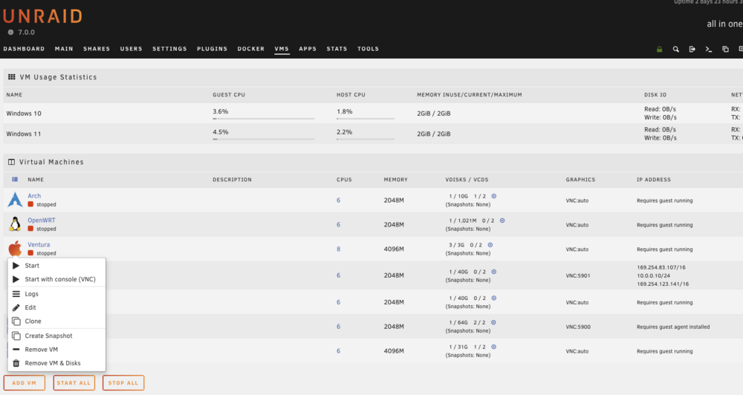The height and width of the screenshot is (395, 743).
Task: Click the CPU count 6 for Arch
Action: [338, 200]
